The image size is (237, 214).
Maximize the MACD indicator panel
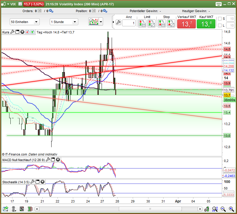(x=53, y=160)
